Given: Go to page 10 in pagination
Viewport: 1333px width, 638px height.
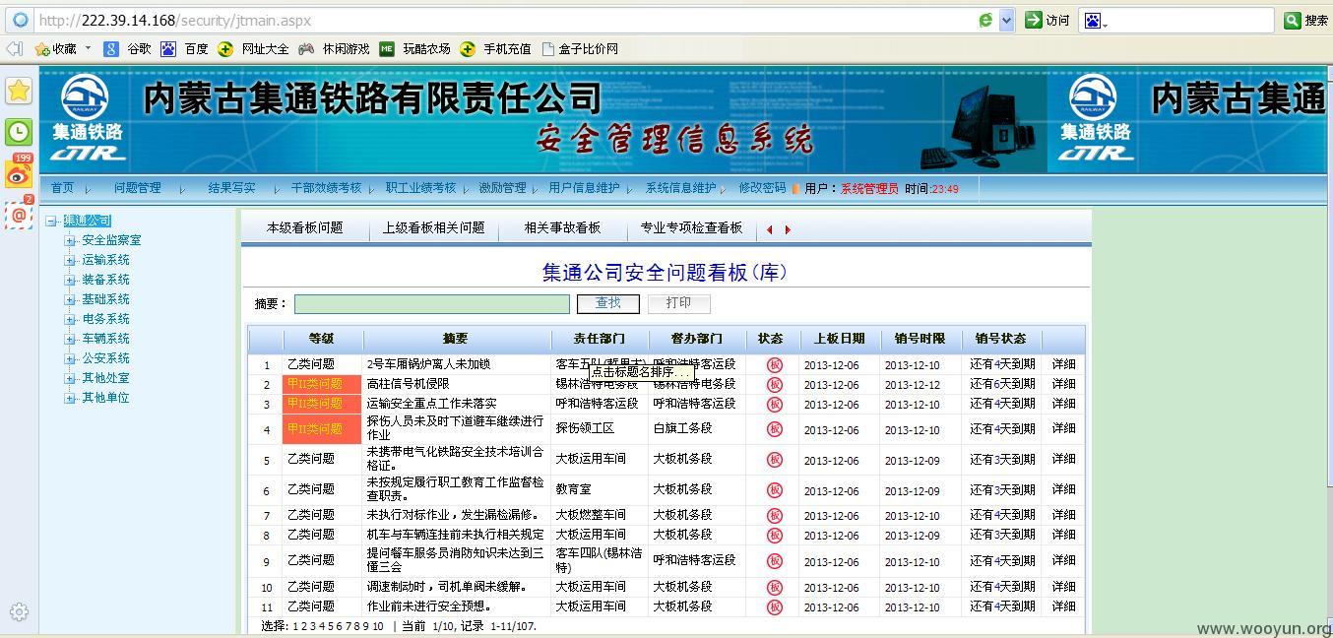Looking at the screenshot, I should [378, 626].
